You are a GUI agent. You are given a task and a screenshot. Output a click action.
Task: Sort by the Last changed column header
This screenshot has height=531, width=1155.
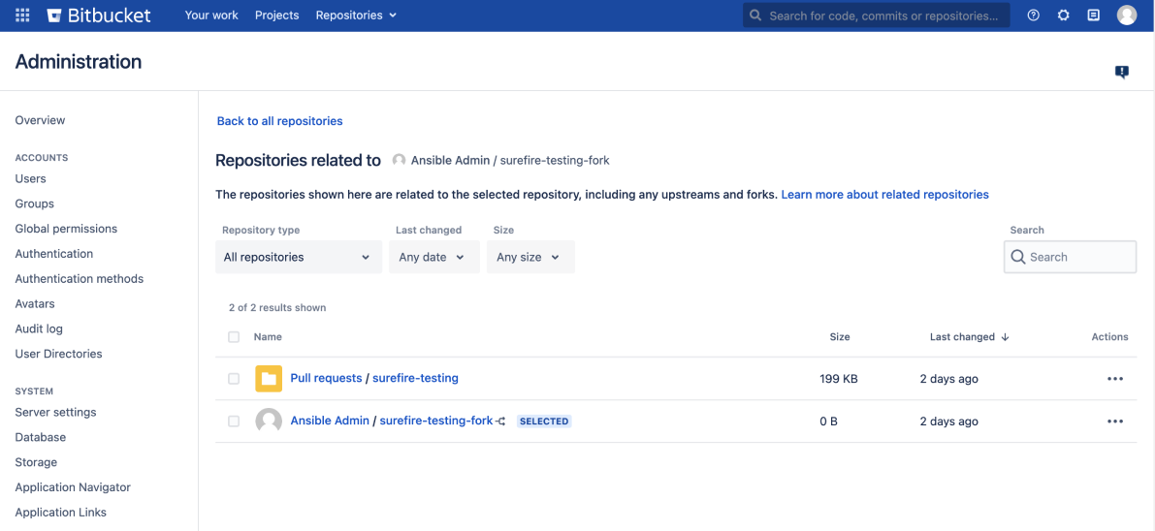[962, 336]
